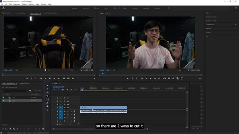
Task: Click Lift button in Program monitor
Action: click(x=165, y=79)
